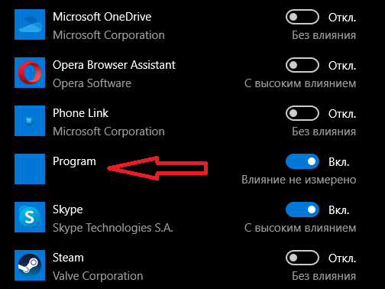Click the Phone Link app icon
Screen dimensions: 385x289
(30, 121)
